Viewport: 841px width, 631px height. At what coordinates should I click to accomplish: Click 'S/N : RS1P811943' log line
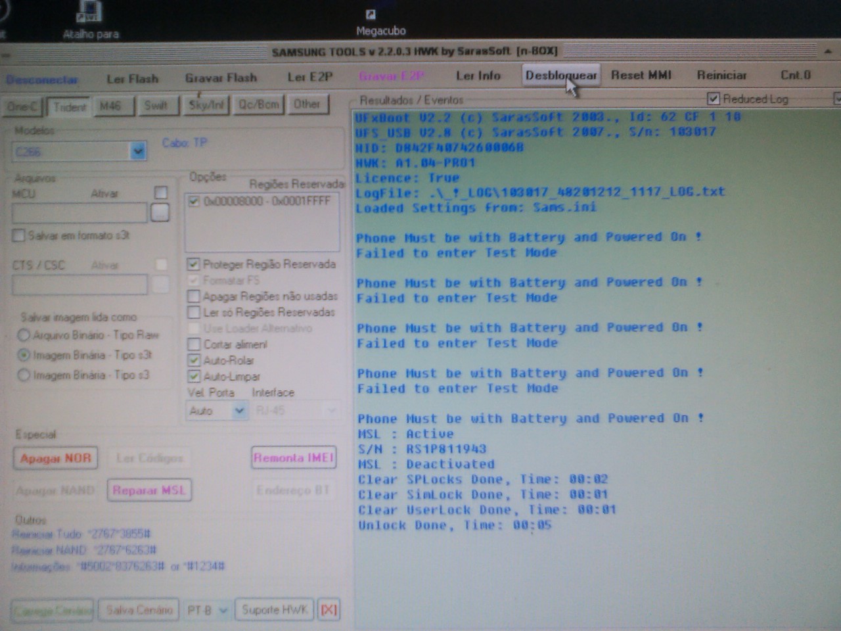click(422, 449)
